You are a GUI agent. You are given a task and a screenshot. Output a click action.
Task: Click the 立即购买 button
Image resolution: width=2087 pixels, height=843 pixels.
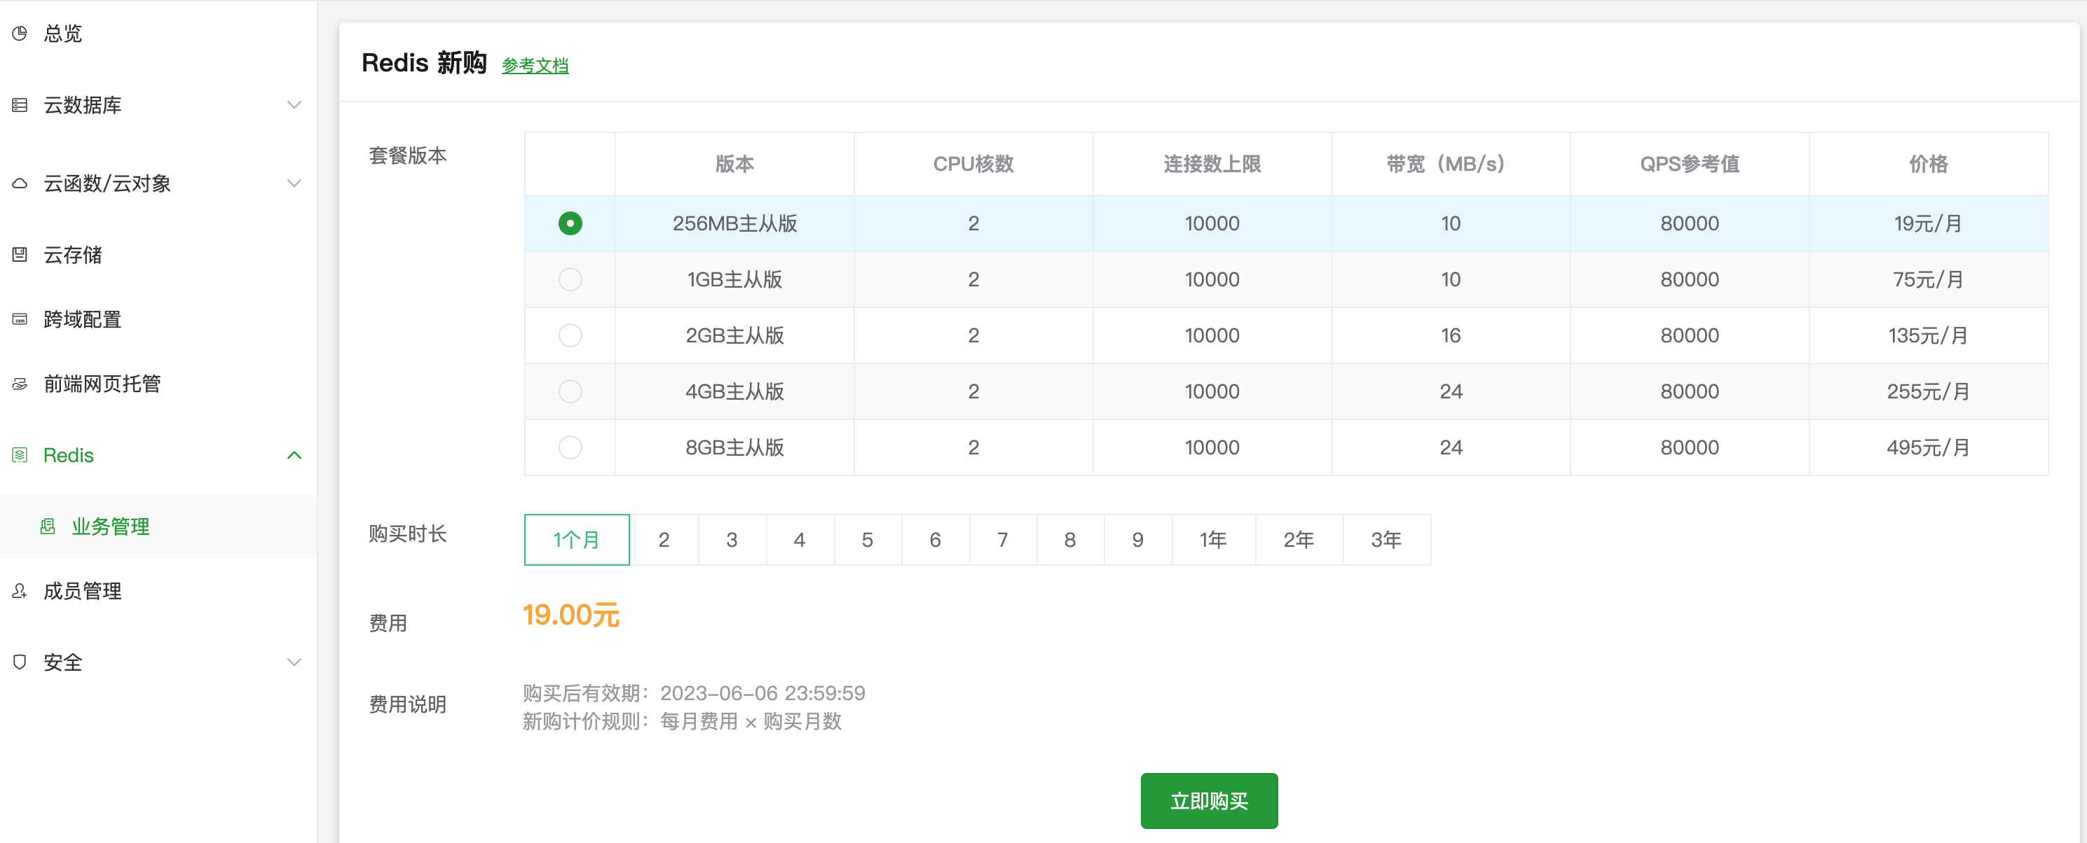point(1209,800)
